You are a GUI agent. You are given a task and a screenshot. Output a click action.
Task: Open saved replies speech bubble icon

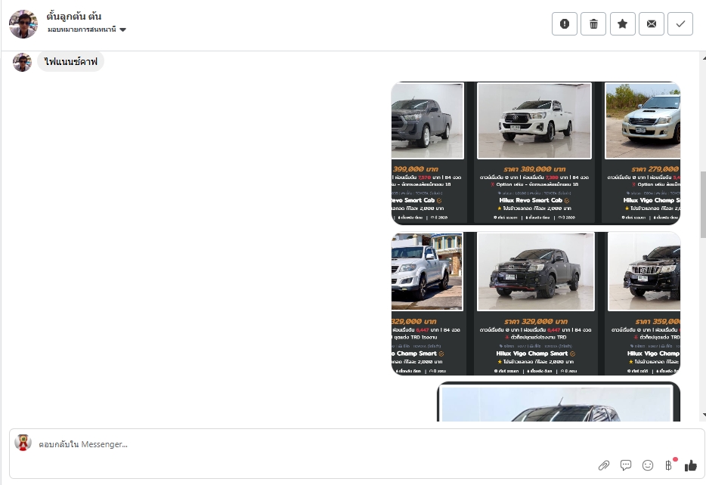click(626, 465)
